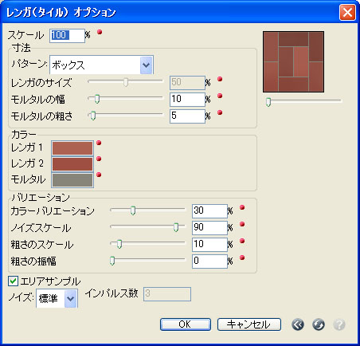Screen dimensions: 360x346
Task: Expand the ノイズ dropdown set to 標準
Action: [57, 298]
